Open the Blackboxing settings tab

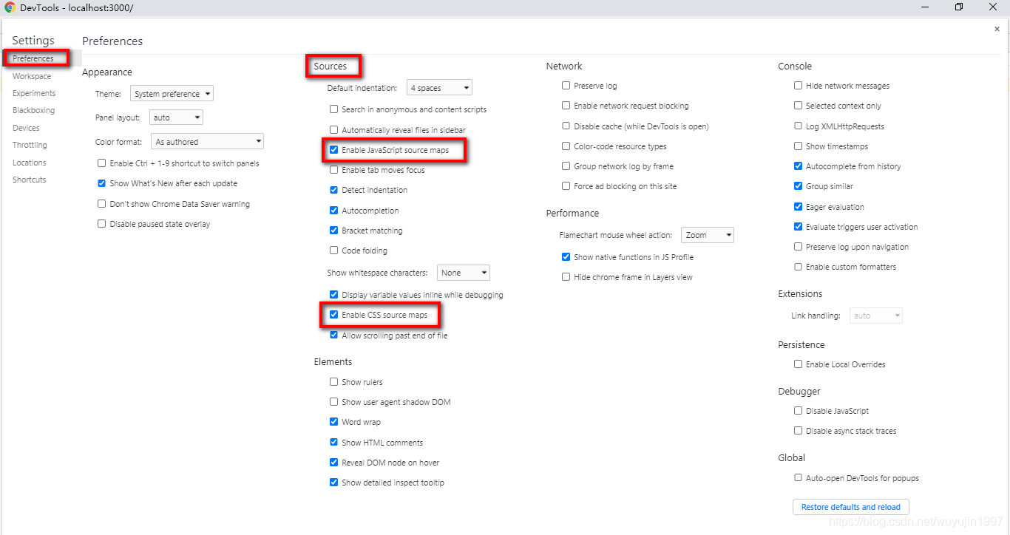[x=33, y=110]
